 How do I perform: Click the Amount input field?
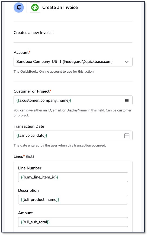point(73,222)
